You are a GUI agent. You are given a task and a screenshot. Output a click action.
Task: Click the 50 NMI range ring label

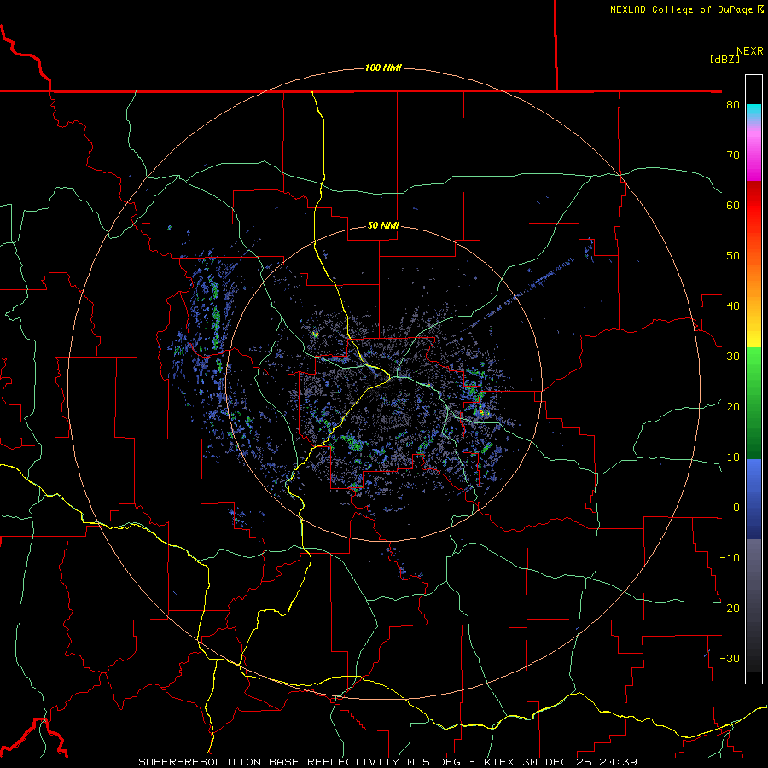point(383,225)
